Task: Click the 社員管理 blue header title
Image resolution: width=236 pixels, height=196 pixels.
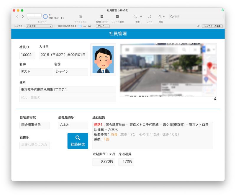Action: tap(118, 34)
